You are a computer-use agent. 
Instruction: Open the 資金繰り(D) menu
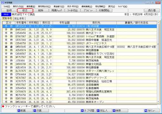(x=59, y=7)
